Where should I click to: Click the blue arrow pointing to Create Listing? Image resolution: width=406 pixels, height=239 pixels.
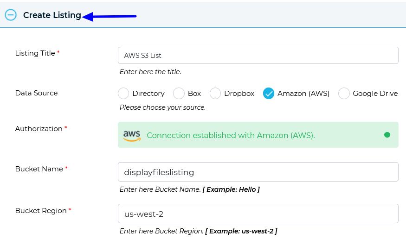109,17
